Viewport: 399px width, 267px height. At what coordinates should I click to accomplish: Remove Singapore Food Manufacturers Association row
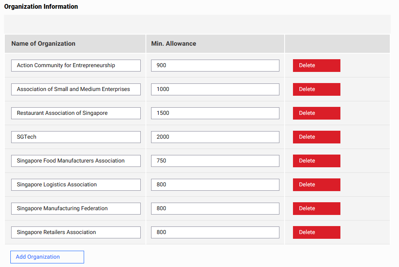(x=316, y=161)
